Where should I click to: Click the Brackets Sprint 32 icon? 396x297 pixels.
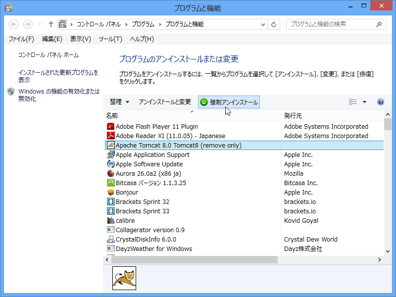(x=111, y=201)
